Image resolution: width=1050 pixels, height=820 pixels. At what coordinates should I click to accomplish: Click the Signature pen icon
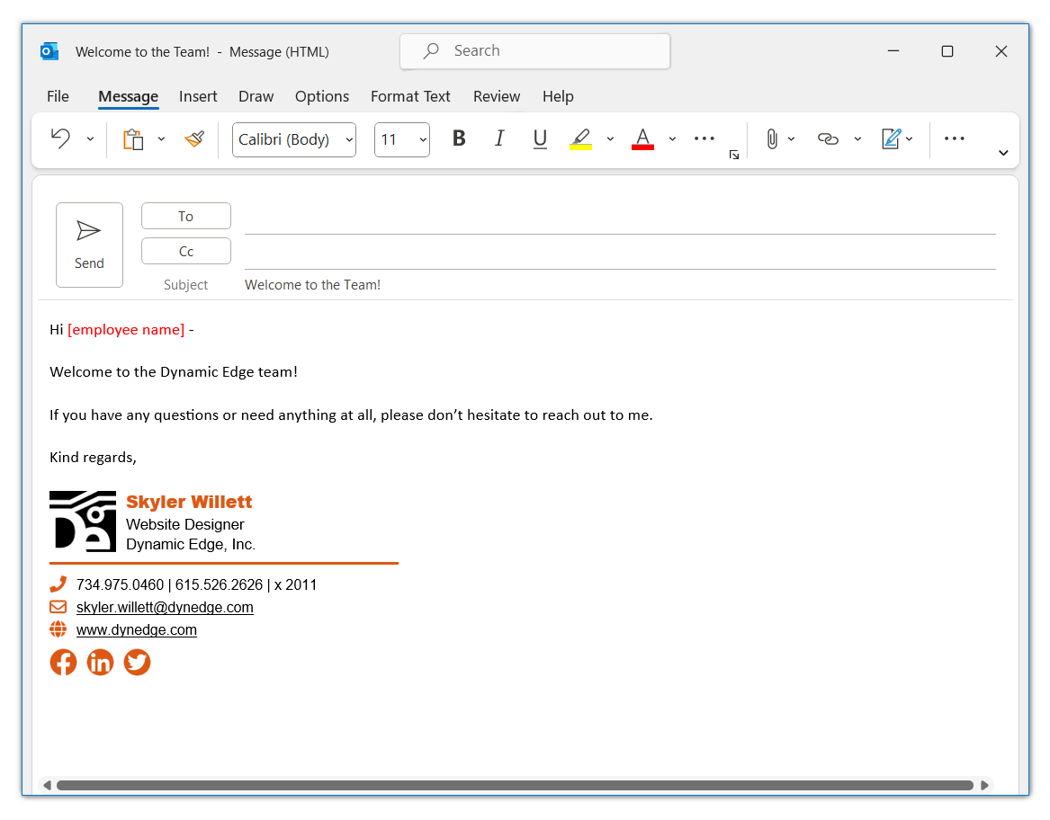(892, 138)
